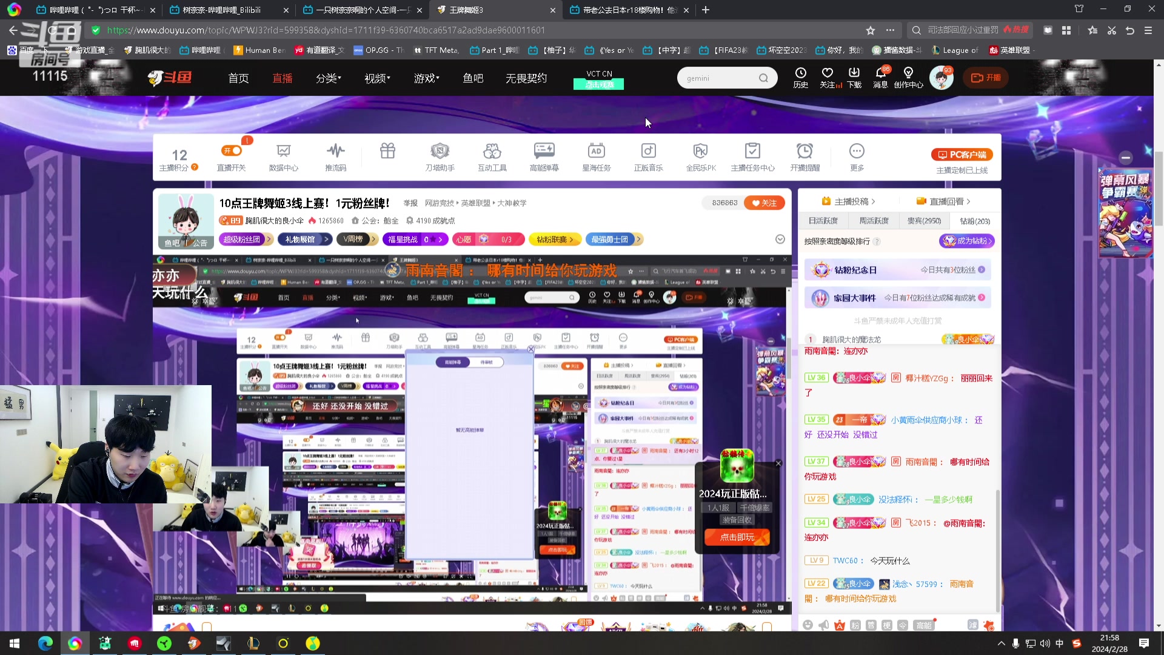Switch to the 贵宾(2950) tab
Image resolution: width=1164 pixels, height=655 pixels.
924,221
